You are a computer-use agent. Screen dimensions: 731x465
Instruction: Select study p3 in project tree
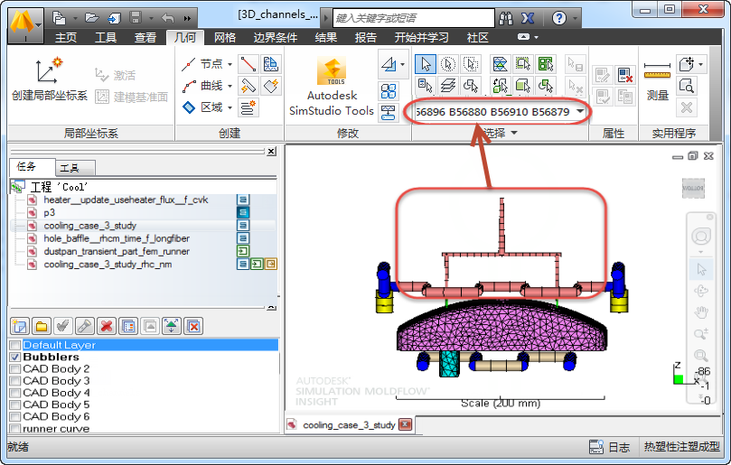point(49,212)
